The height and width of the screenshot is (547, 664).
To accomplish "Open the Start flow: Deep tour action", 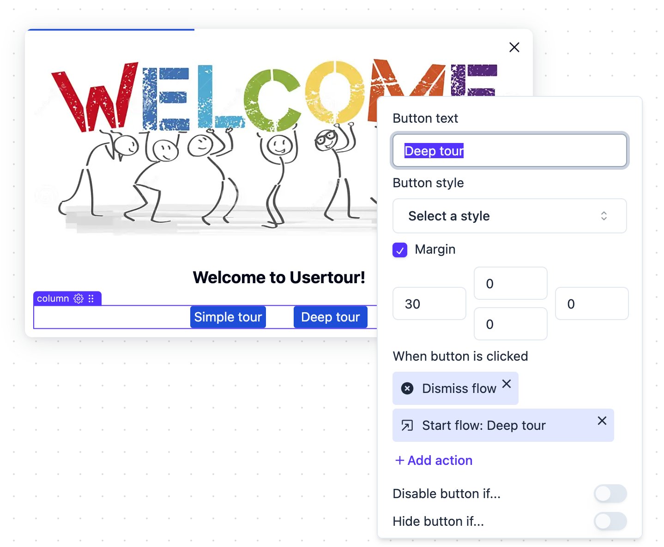I will 503,425.
